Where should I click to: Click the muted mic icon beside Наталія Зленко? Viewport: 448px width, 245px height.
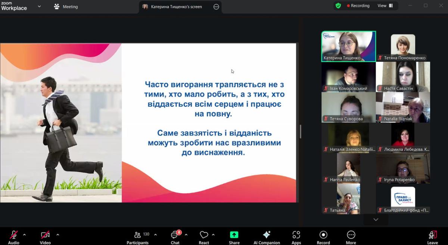click(x=326, y=149)
